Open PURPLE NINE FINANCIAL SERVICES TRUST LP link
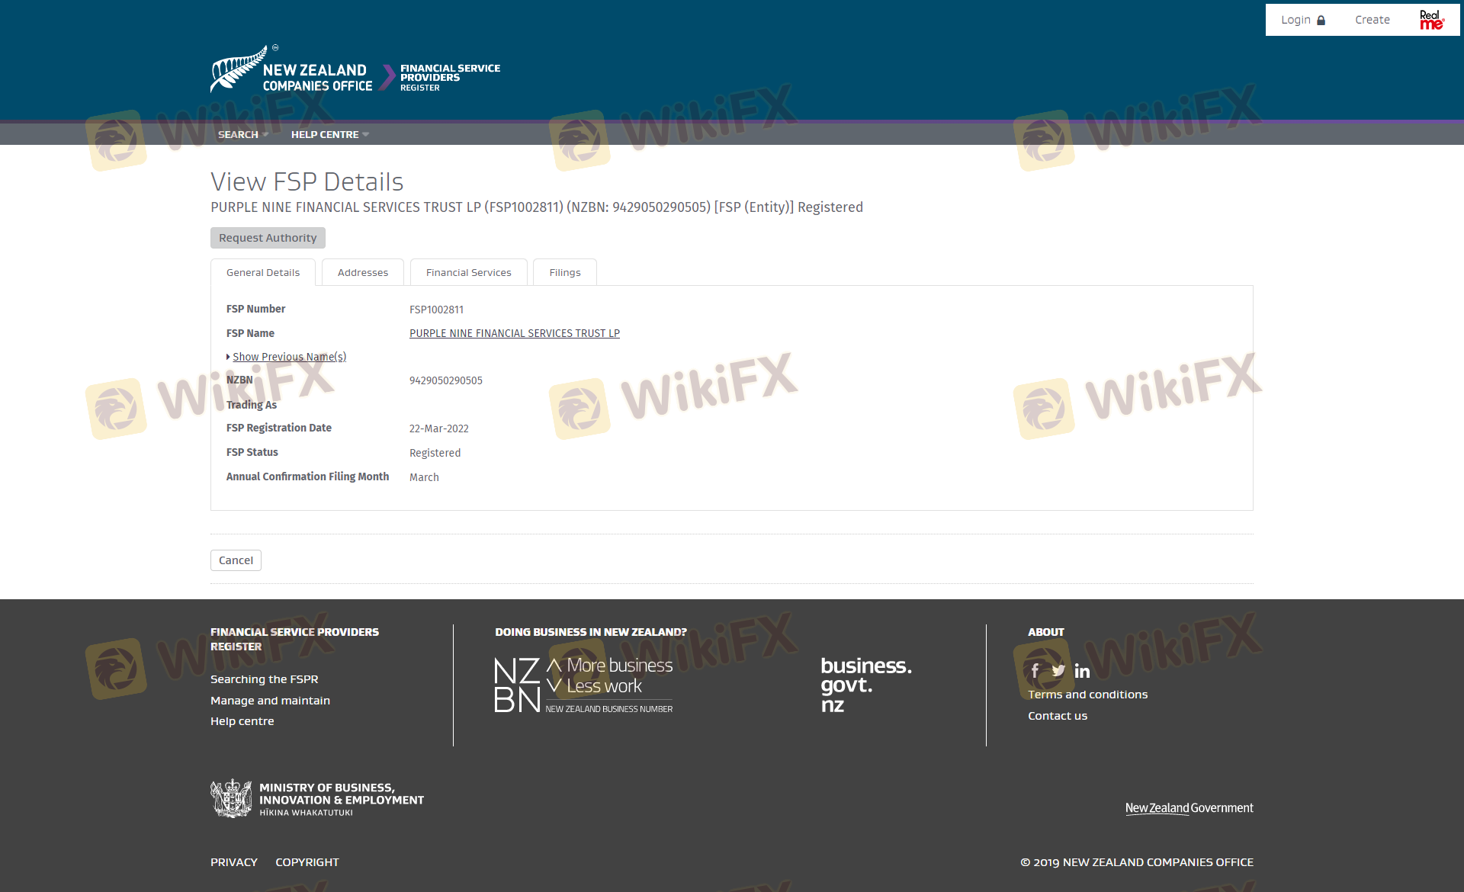The image size is (1464, 892). (x=514, y=333)
